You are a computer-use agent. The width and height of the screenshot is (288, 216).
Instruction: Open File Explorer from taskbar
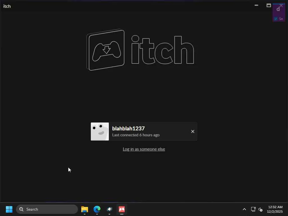(85, 209)
